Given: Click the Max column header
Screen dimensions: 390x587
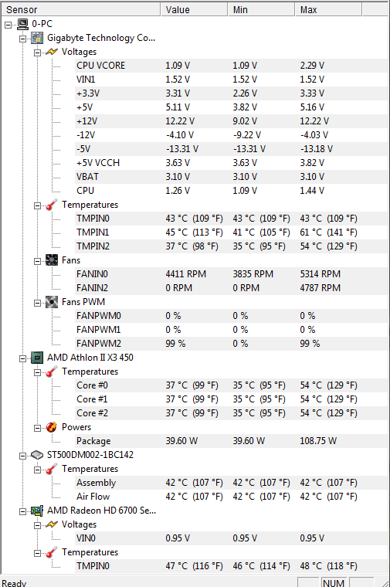Looking at the screenshot, I should click(x=328, y=9).
